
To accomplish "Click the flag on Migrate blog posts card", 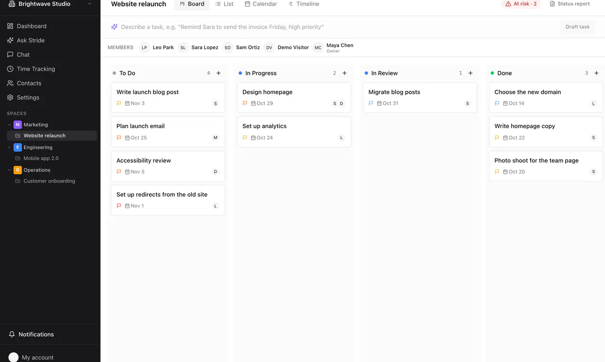I will coord(371,103).
